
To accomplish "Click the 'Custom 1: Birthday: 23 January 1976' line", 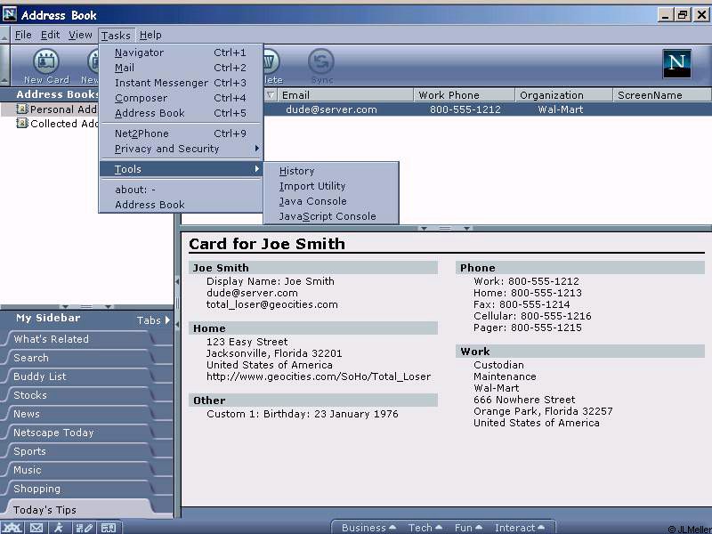I will pyautogui.click(x=302, y=414).
